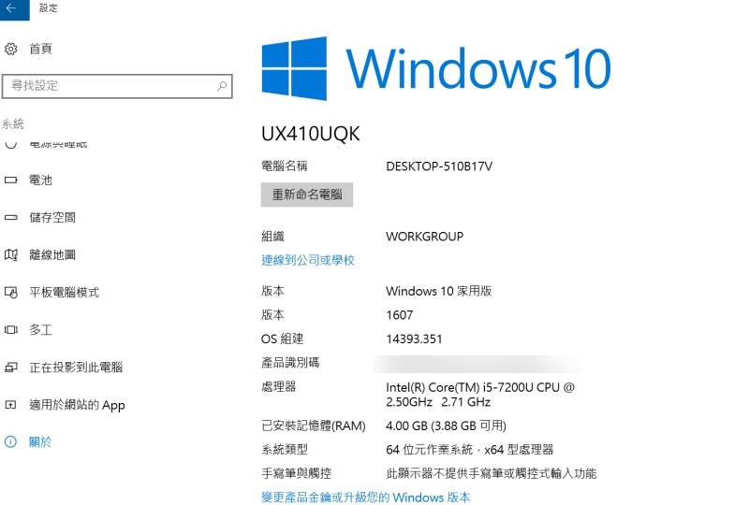Go to 首頁 settings home

[40, 49]
